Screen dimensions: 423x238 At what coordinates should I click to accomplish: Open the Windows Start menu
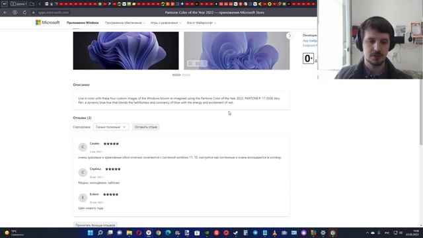coord(91,233)
